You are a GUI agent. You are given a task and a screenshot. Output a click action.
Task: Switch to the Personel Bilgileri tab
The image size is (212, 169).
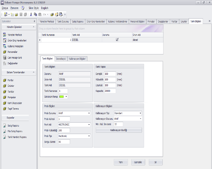point(137,21)
